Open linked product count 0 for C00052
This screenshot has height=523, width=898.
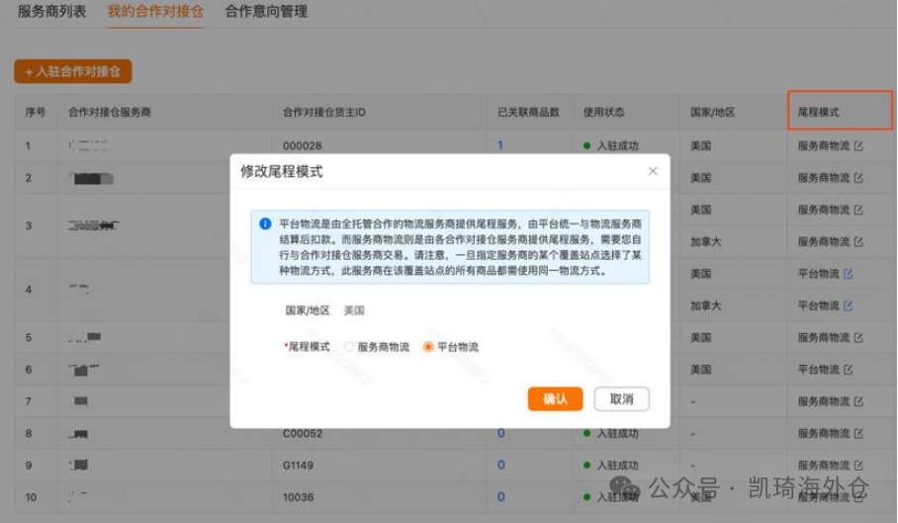(x=501, y=433)
